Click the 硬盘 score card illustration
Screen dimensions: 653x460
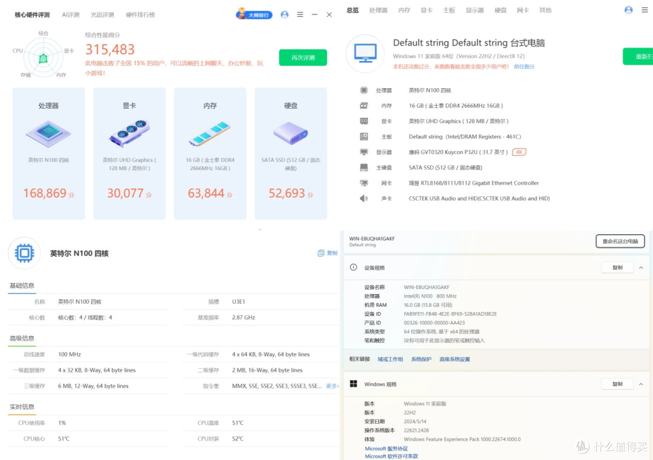[x=291, y=133]
